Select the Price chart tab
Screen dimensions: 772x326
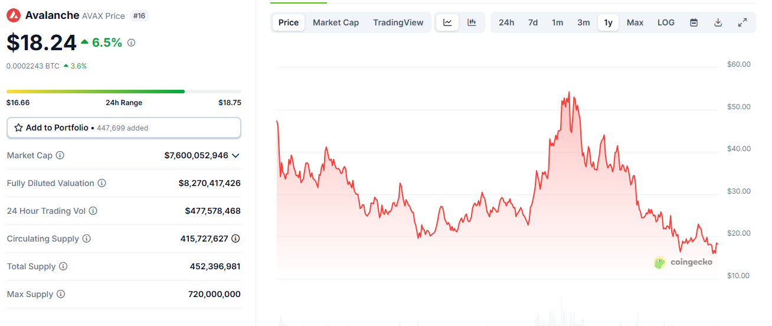pyautogui.click(x=289, y=22)
